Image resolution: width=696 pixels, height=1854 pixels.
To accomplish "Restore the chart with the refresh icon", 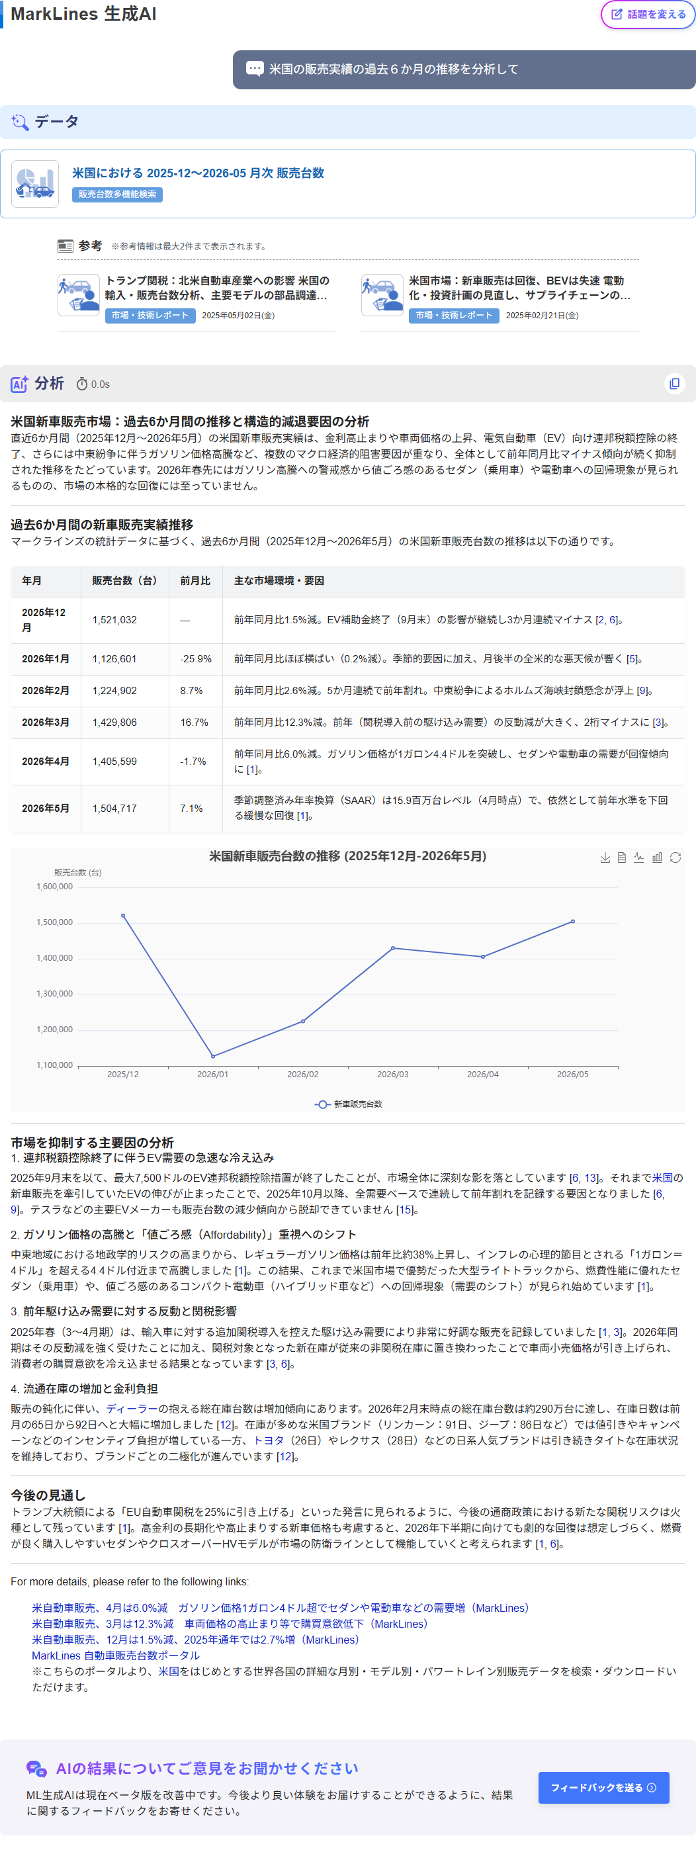I will (x=675, y=857).
